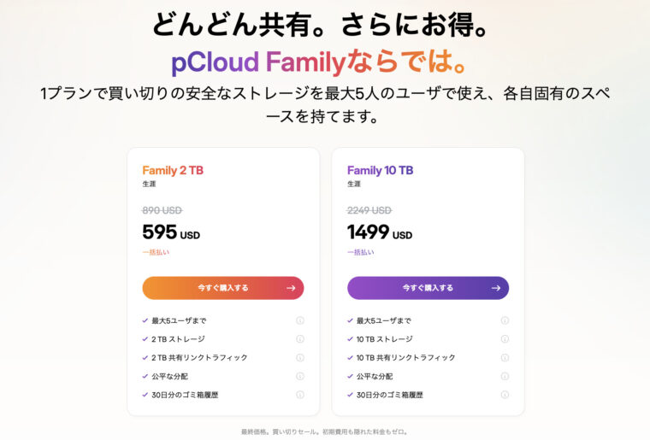Click the 1499 USD price
Screen dimensions: 650x440
coord(379,232)
